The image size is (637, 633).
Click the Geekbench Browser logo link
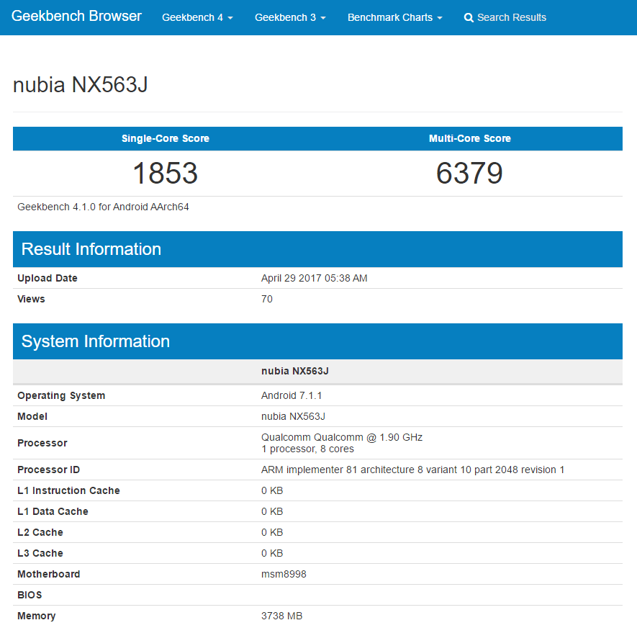pyautogui.click(x=76, y=17)
